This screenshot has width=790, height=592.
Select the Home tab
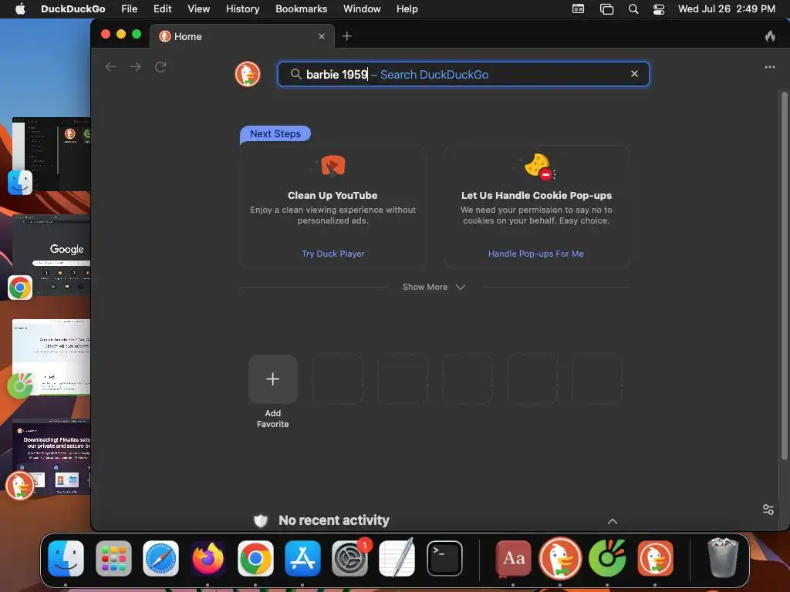[241, 36]
